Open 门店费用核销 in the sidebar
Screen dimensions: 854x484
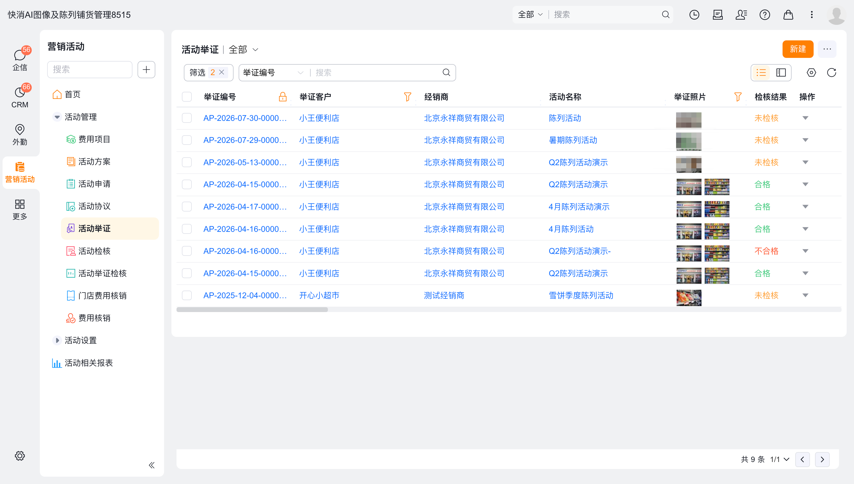tap(103, 296)
